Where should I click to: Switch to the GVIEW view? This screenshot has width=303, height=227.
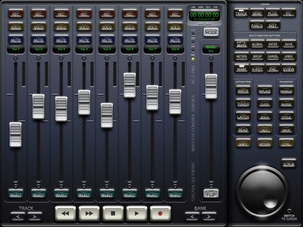pyautogui.click(x=288, y=69)
